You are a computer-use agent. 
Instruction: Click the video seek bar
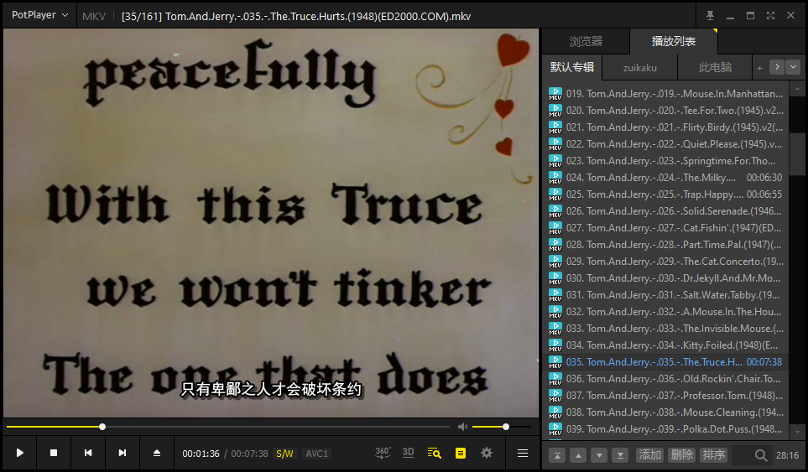coord(228,427)
